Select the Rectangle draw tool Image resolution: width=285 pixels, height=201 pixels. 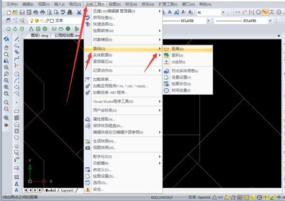tap(17, 111)
